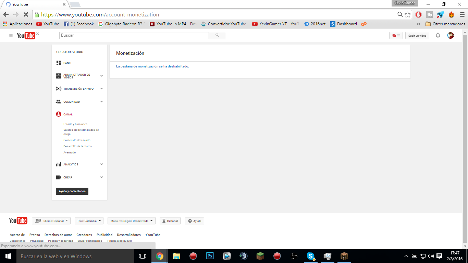Open the Idioma: Español dropdown
Image resolution: width=468 pixels, height=263 pixels.
tap(51, 221)
